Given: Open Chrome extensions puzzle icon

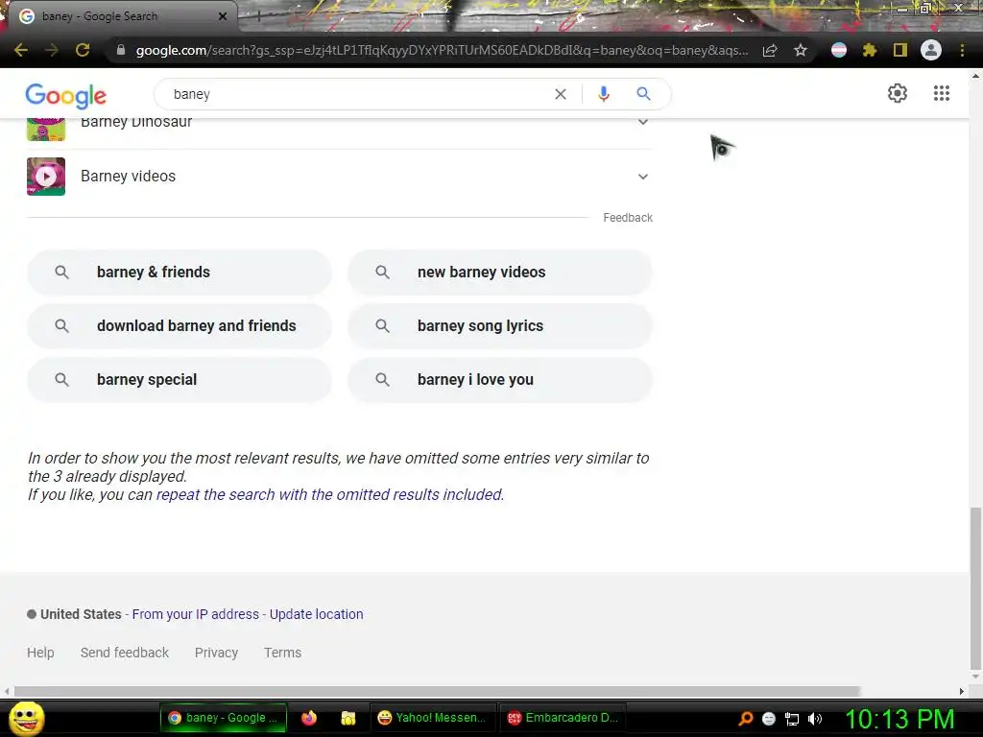Looking at the screenshot, I should pos(870,50).
